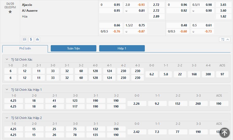Image resolution: width=233 pixels, height=140 pixels.
Task: Switch to the Phổ biến tab
Action: click(25, 48)
